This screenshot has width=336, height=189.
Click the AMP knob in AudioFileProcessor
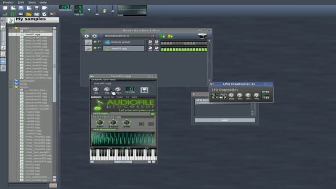pyautogui.click(x=100, y=122)
